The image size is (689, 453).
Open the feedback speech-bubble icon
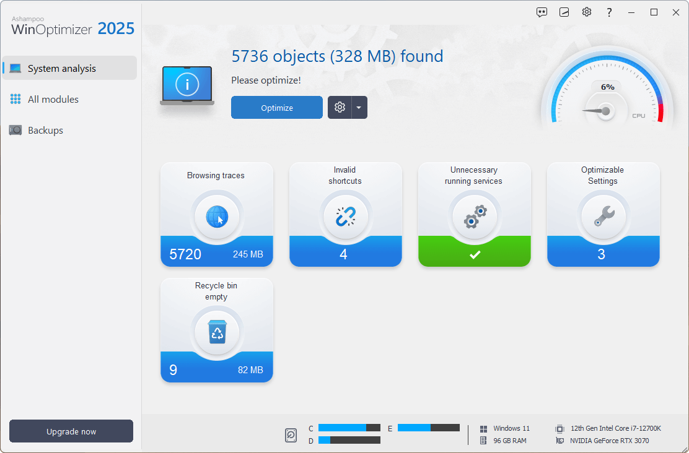tap(542, 12)
